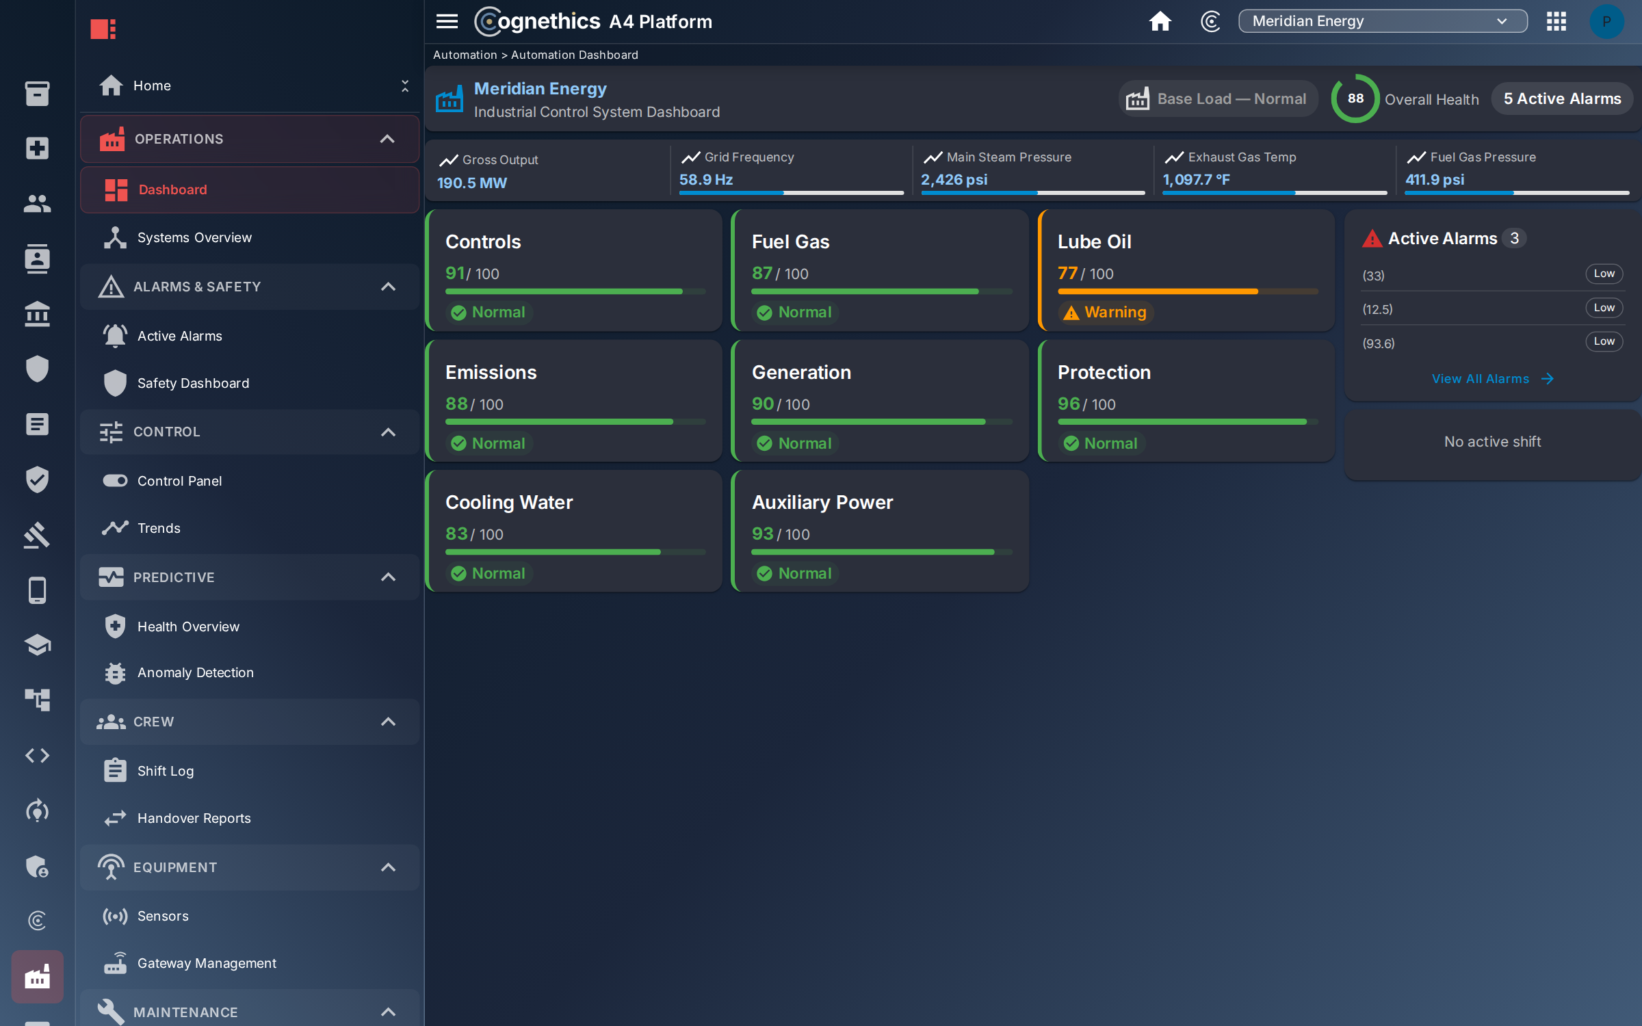The height and width of the screenshot is (1026, 1642).
Task: Open the Cognethics C icon in the left rail
Action: (x=37, y=921)
